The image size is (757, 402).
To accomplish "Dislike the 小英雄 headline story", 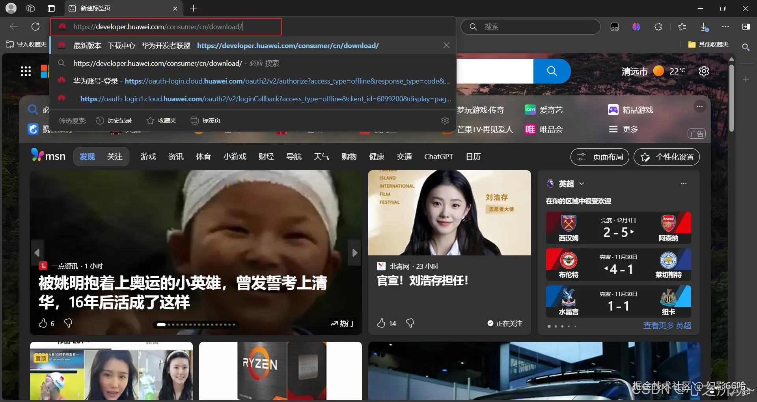I will (68, 323).
